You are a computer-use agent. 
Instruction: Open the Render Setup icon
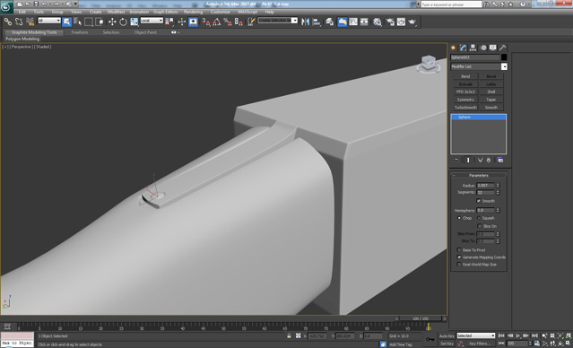(x=390, y=22)
